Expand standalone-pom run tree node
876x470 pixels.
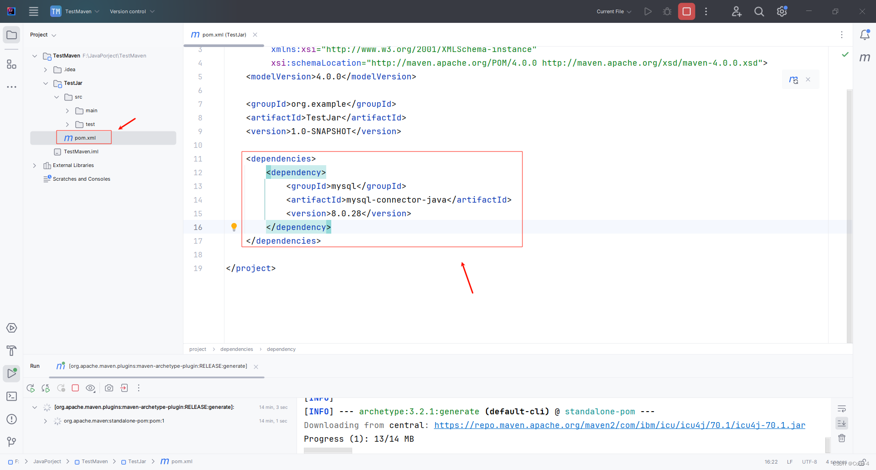pos(45,421)
